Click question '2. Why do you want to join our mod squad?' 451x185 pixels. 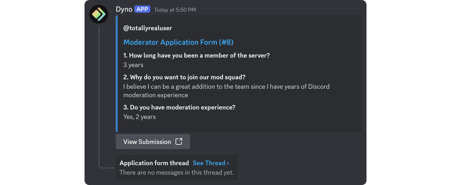184,77
